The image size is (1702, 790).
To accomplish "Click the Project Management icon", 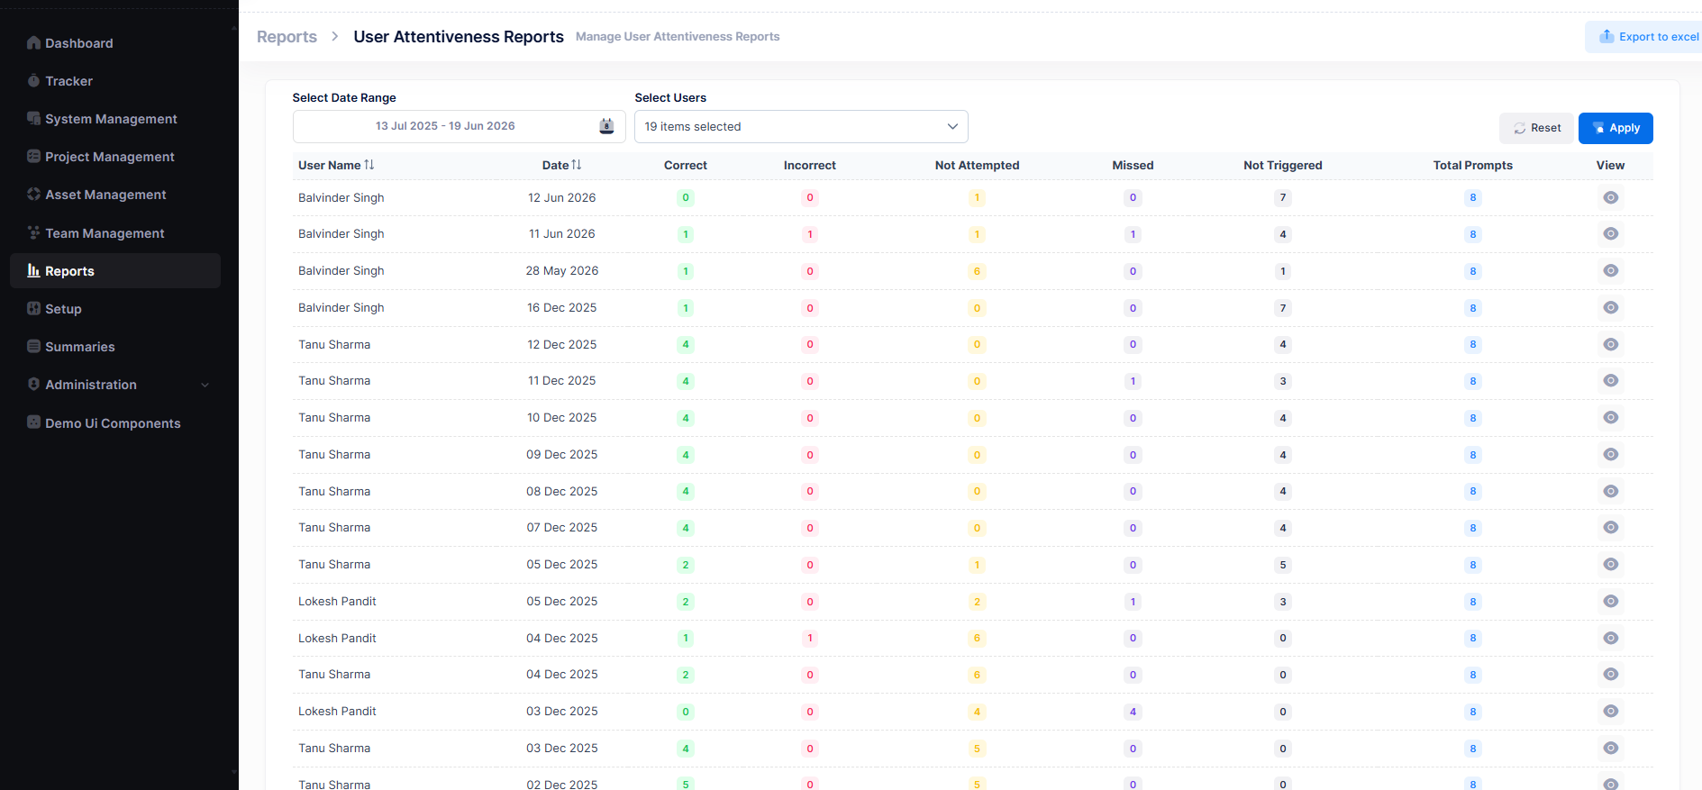I will point(34,156).
